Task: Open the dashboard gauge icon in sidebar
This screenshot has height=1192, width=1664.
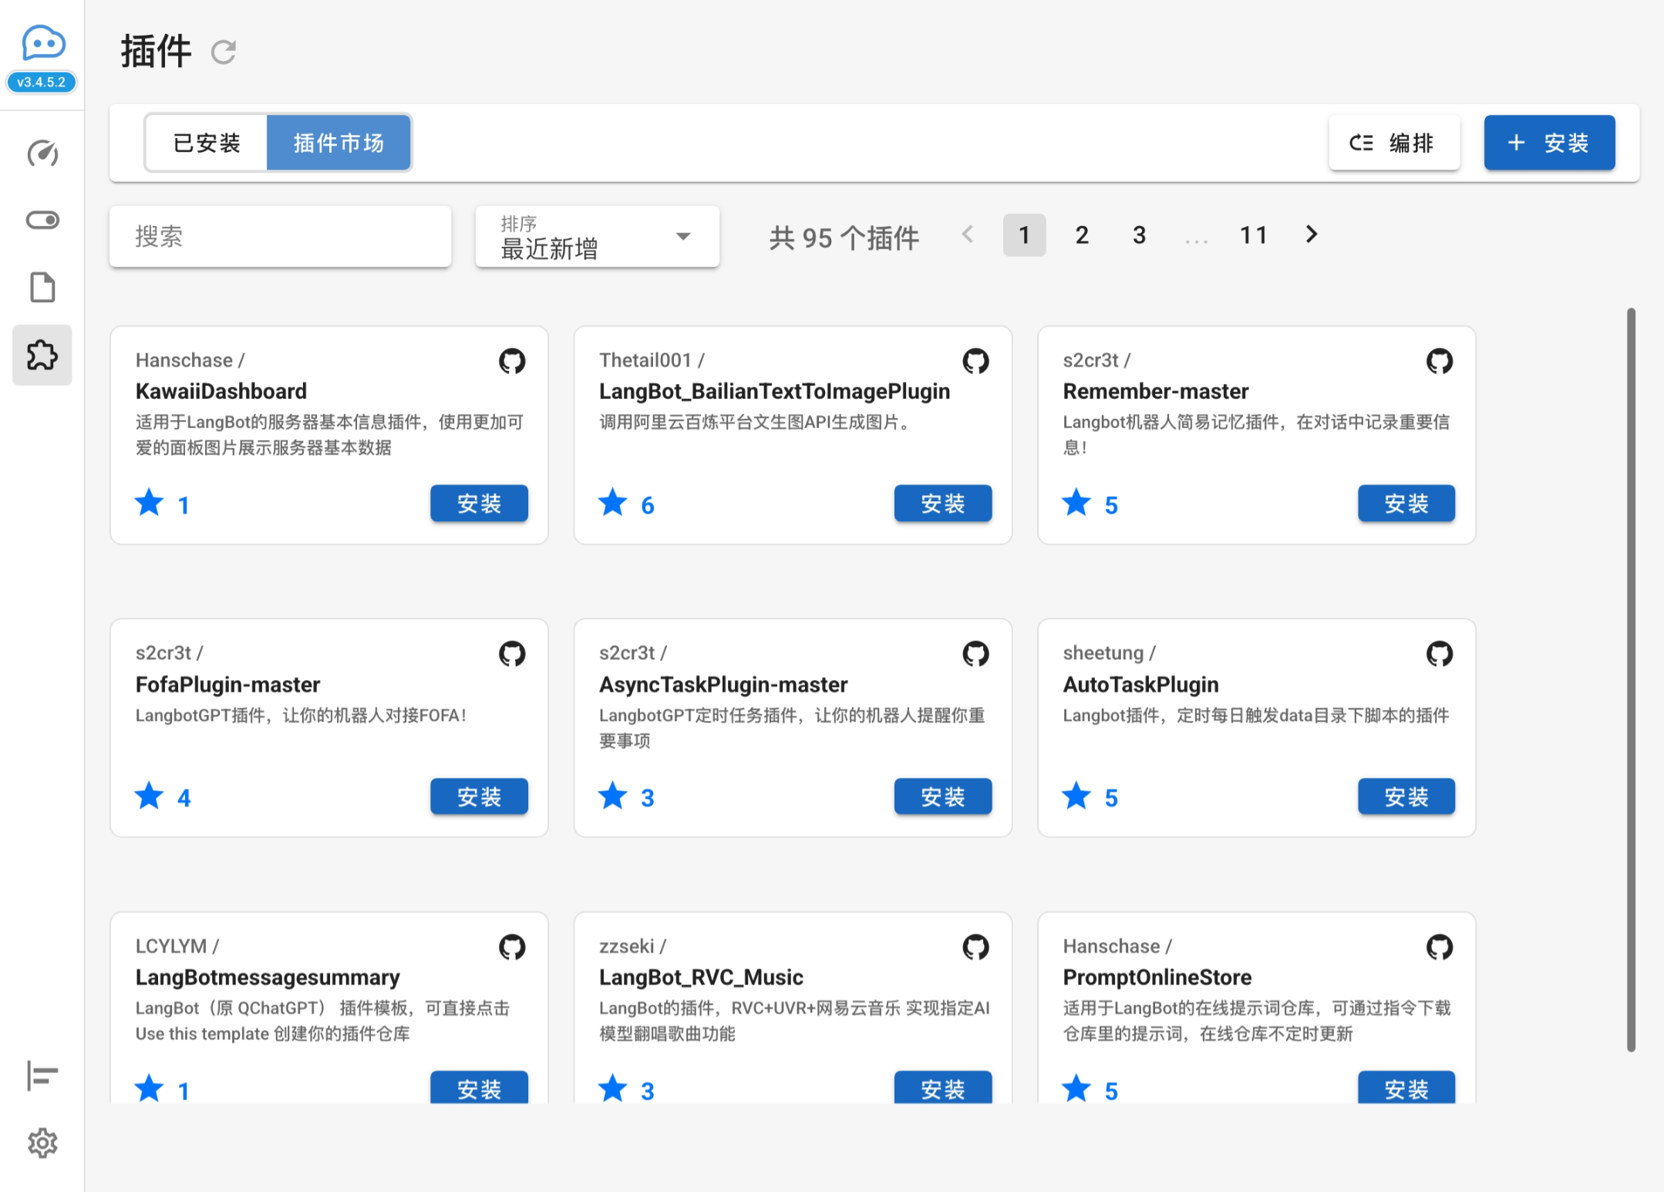Action: click(x=42, y=153)
